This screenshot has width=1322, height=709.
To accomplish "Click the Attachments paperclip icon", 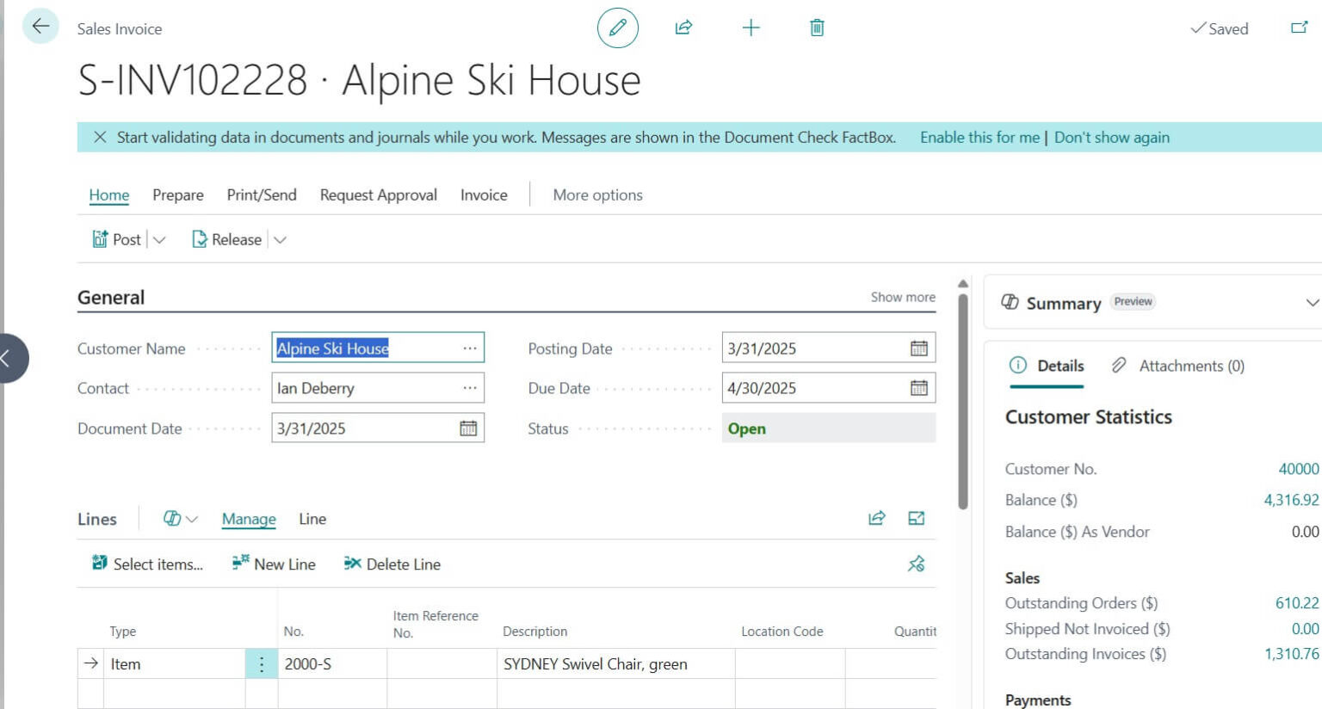I will click(x=1119, y=365).
